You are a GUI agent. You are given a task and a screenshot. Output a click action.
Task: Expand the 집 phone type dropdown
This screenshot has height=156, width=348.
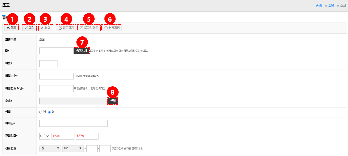pyautogui.click(x=50, y=148)
